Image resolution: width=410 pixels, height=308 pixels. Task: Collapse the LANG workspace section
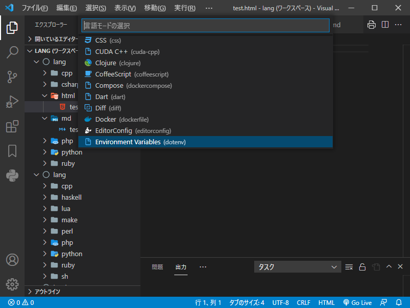(x=52, y=50)
